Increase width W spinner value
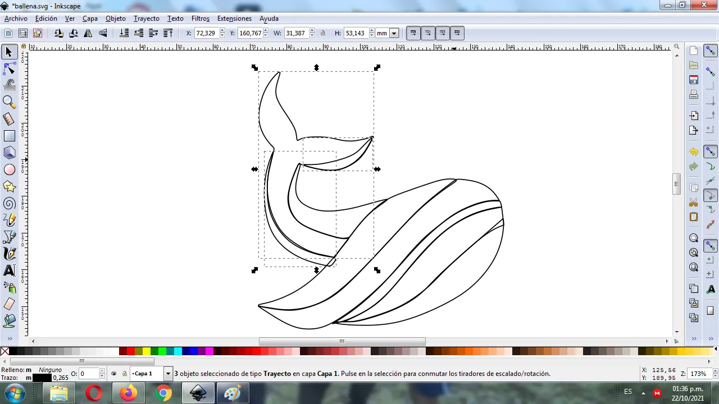 coord(312,31)
